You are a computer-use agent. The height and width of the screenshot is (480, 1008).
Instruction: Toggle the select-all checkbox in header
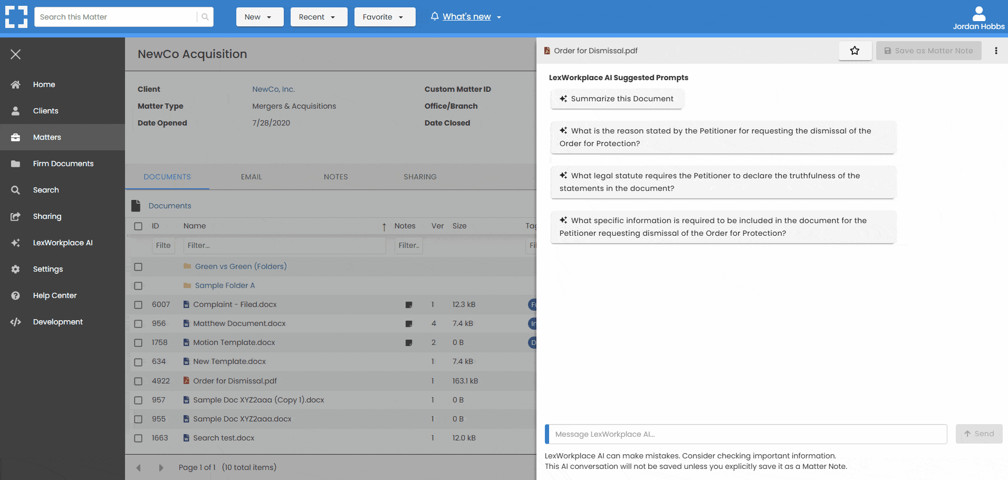point(138,226)
